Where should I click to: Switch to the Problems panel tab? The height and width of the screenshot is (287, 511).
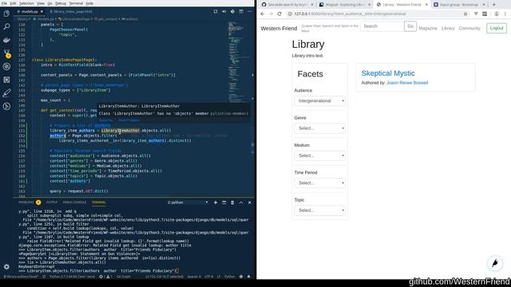30,202
